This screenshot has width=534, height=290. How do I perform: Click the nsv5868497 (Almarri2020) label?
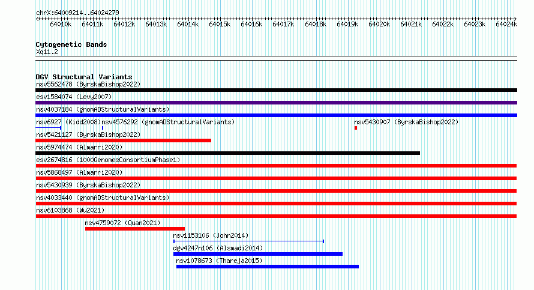pos(79,172)
